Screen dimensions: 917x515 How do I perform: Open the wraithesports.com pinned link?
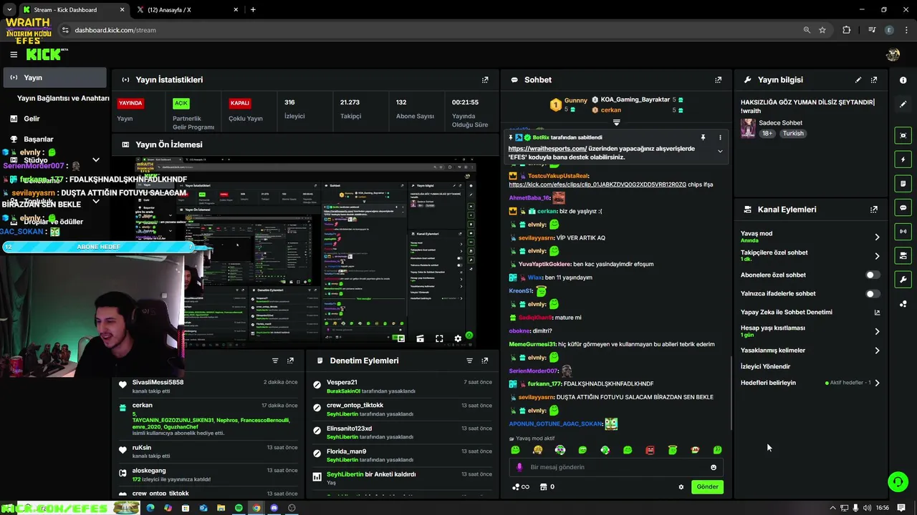547,149
